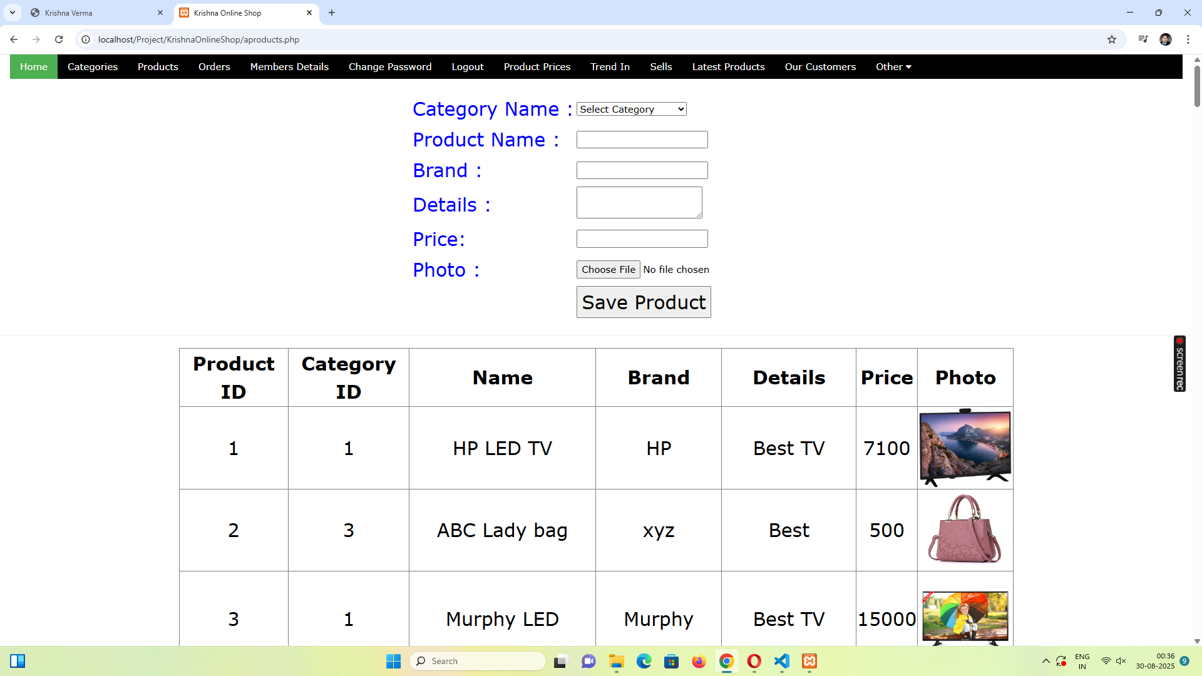Click the '7100' price cell
Screen dimensions: 1202x676
[886, 448]
